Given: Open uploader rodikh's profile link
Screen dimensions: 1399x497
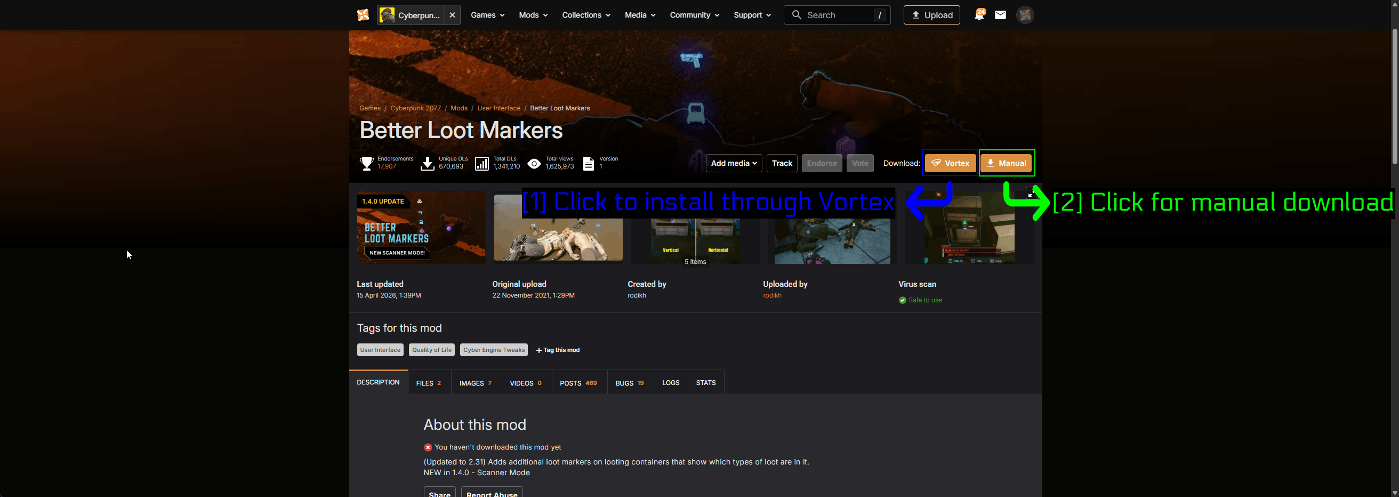Looking at the screenshot, I should [771, 295].
